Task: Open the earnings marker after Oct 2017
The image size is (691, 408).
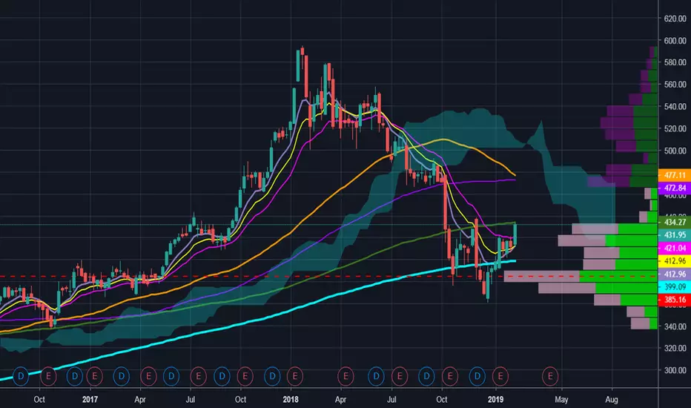Action: [x=245, y=376]
